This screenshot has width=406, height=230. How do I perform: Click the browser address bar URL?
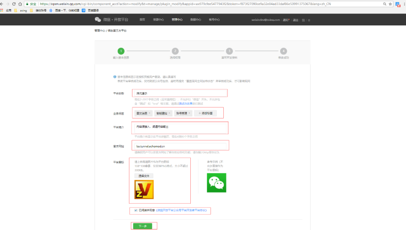pos(185,4)
